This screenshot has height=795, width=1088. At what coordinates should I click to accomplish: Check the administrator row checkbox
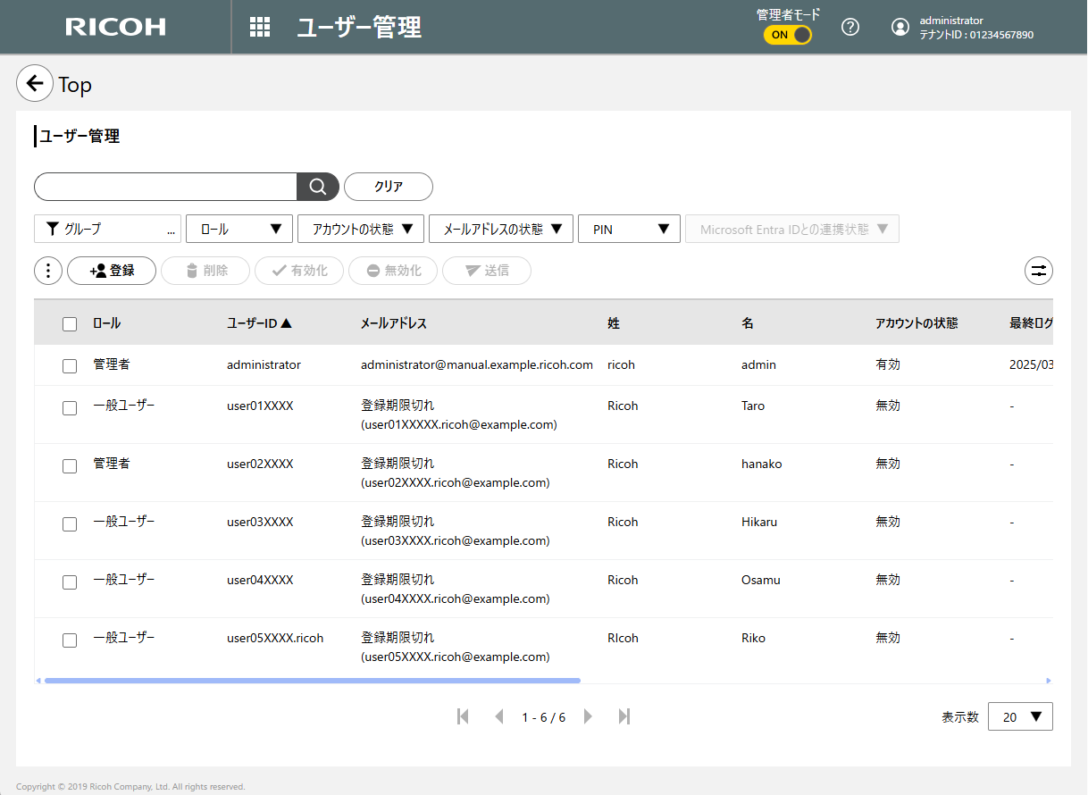pyautogui.click(x=70, y=365)
